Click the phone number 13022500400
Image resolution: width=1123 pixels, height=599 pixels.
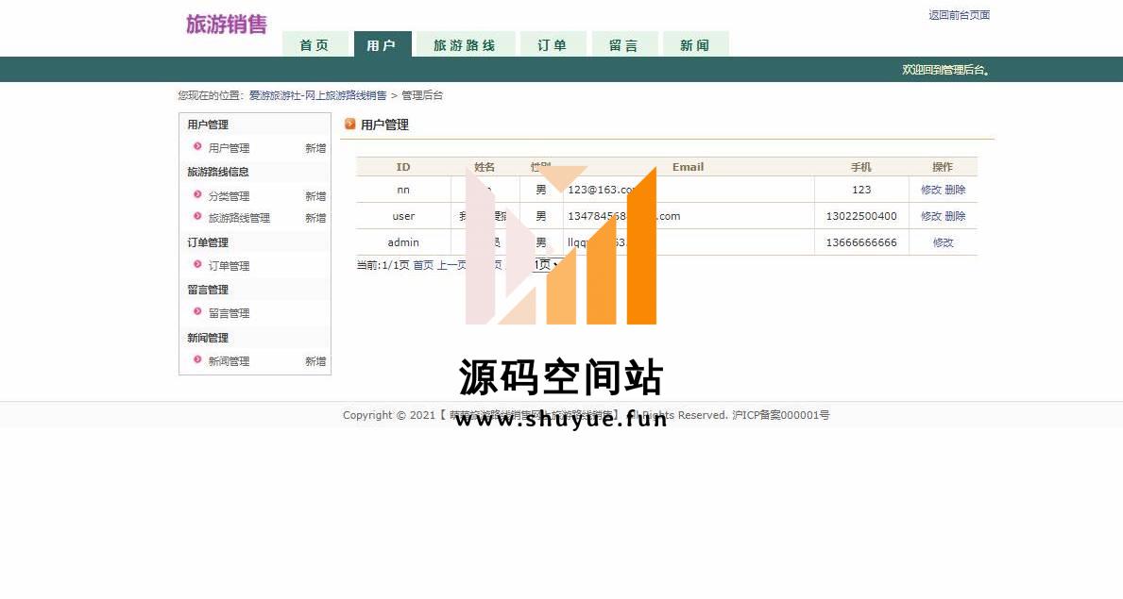tap(860, 216)
